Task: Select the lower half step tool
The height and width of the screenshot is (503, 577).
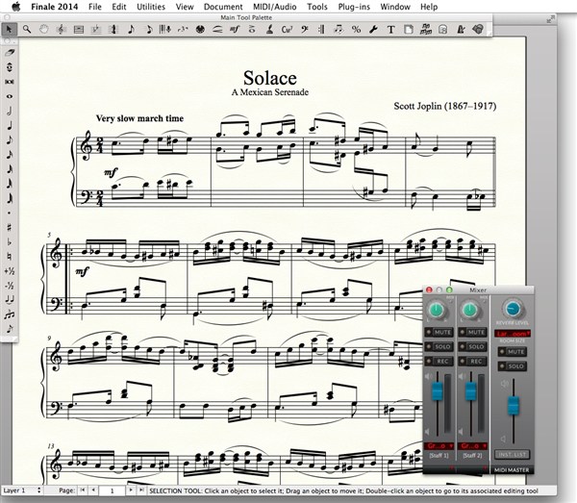Action: tap(10, 286)
